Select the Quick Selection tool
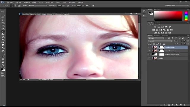The width and height of the screenshot is (190, 107). 3,20
